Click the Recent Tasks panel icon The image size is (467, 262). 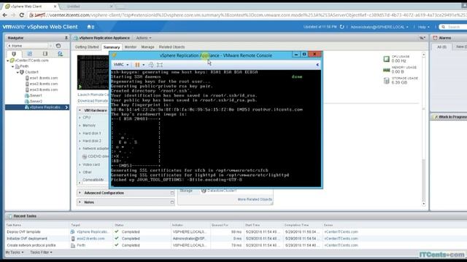pos(9,216)
